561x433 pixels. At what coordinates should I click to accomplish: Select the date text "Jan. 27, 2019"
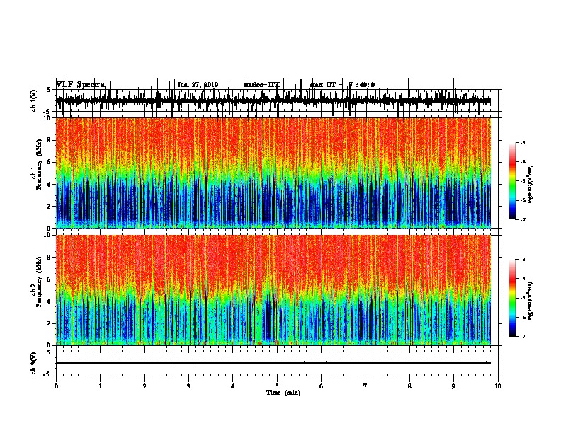[x=198, y=85]
